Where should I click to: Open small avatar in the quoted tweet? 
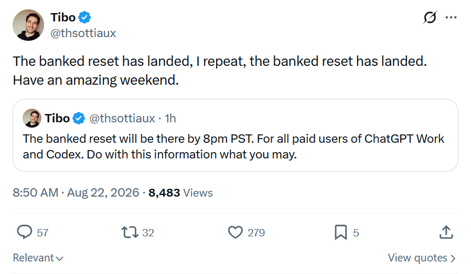(x=32, y=118)
